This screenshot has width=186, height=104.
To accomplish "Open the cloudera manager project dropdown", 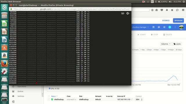I will click(x=140, y=27).
